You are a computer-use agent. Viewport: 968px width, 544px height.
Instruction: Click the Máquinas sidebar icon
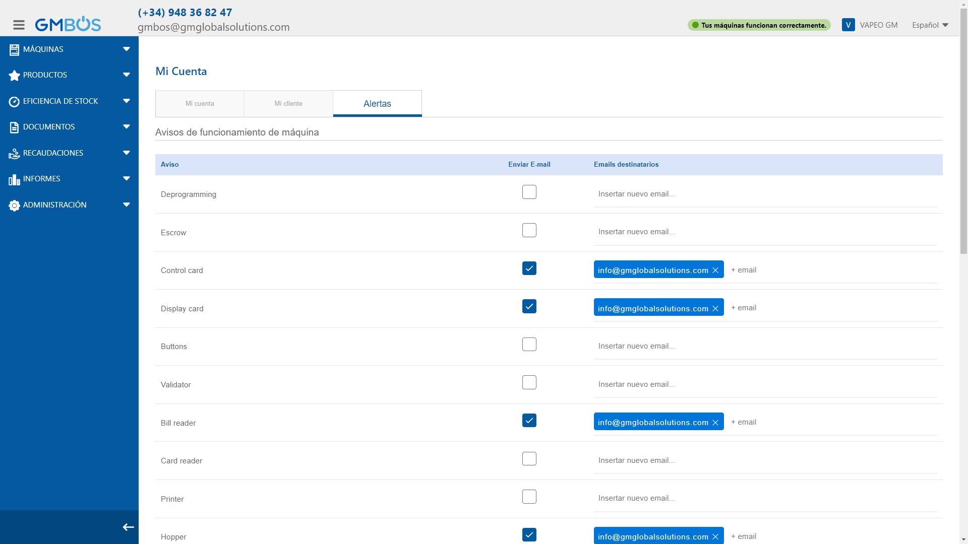coord(14,49)
